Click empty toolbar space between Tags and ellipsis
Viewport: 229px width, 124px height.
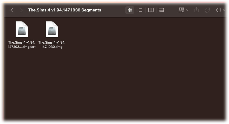pos(213,10)
